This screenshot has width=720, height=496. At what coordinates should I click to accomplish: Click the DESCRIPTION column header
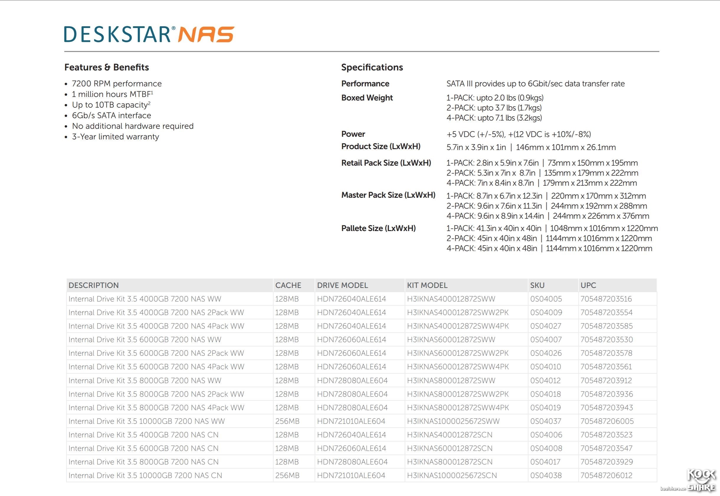pyautogui.click(x=94, y=285)
